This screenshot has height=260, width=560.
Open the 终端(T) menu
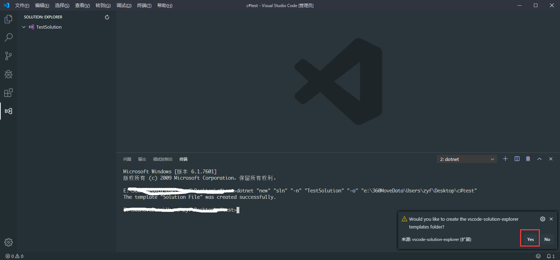pyautogui.click(x=144, y=5)
